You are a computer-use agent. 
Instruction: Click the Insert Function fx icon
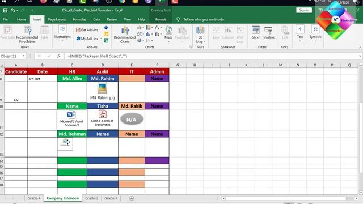pyautogui.click(x=58, y=56)
